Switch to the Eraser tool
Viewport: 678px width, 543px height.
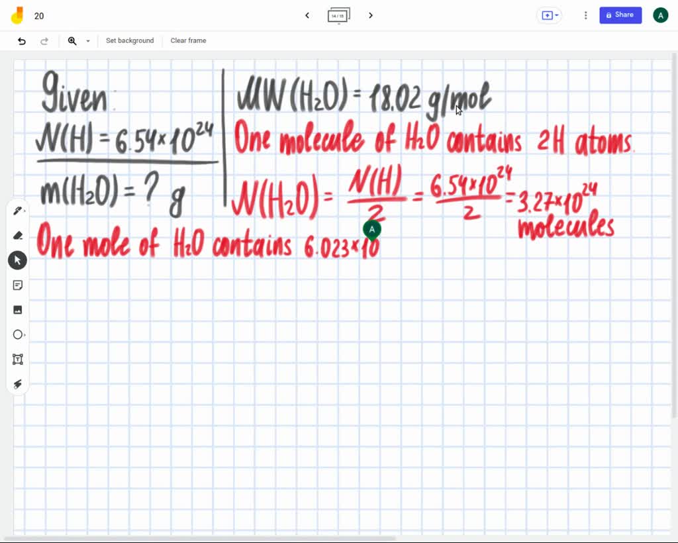[x=17, y=235]
